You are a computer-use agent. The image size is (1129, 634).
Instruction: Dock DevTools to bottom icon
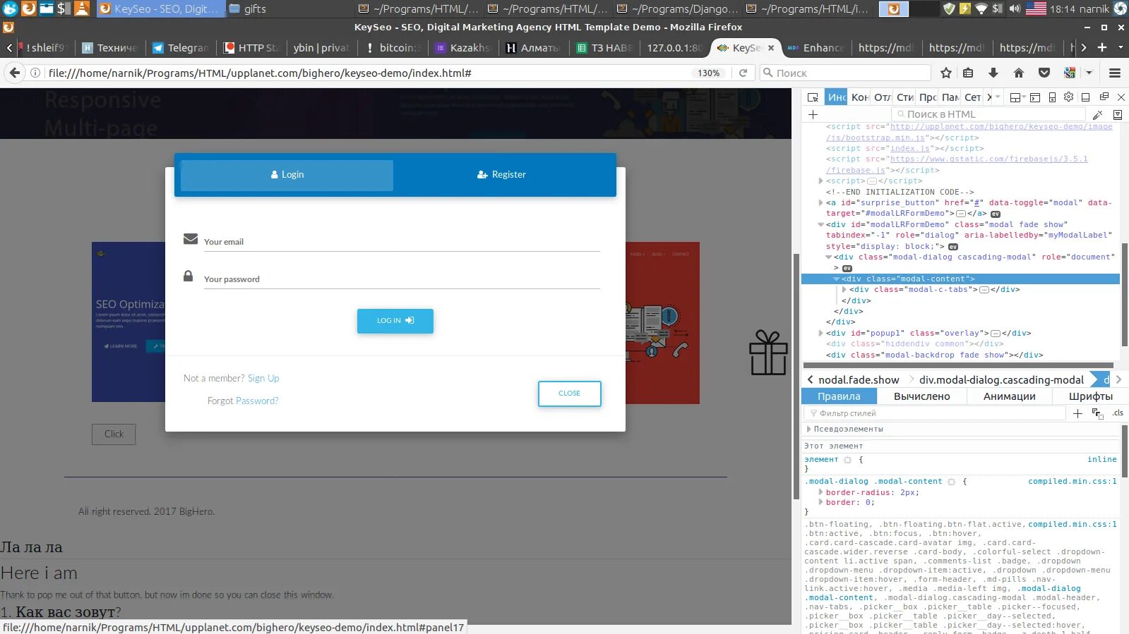tap(1086, 97)
